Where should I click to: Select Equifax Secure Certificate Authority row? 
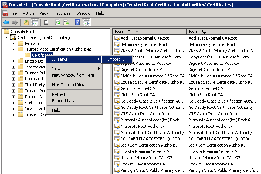point(186,82)
